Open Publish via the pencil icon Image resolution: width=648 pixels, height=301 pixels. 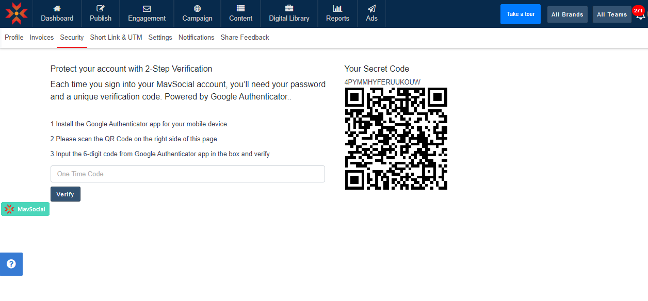tap(101, 8)
